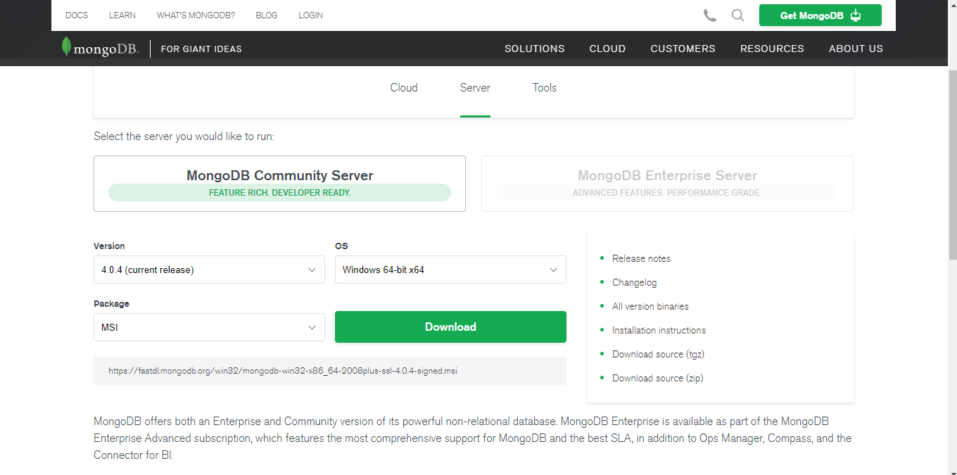Click the FOR GIANT IDEAS tagline
957x475 pixels.
(201, 49)
